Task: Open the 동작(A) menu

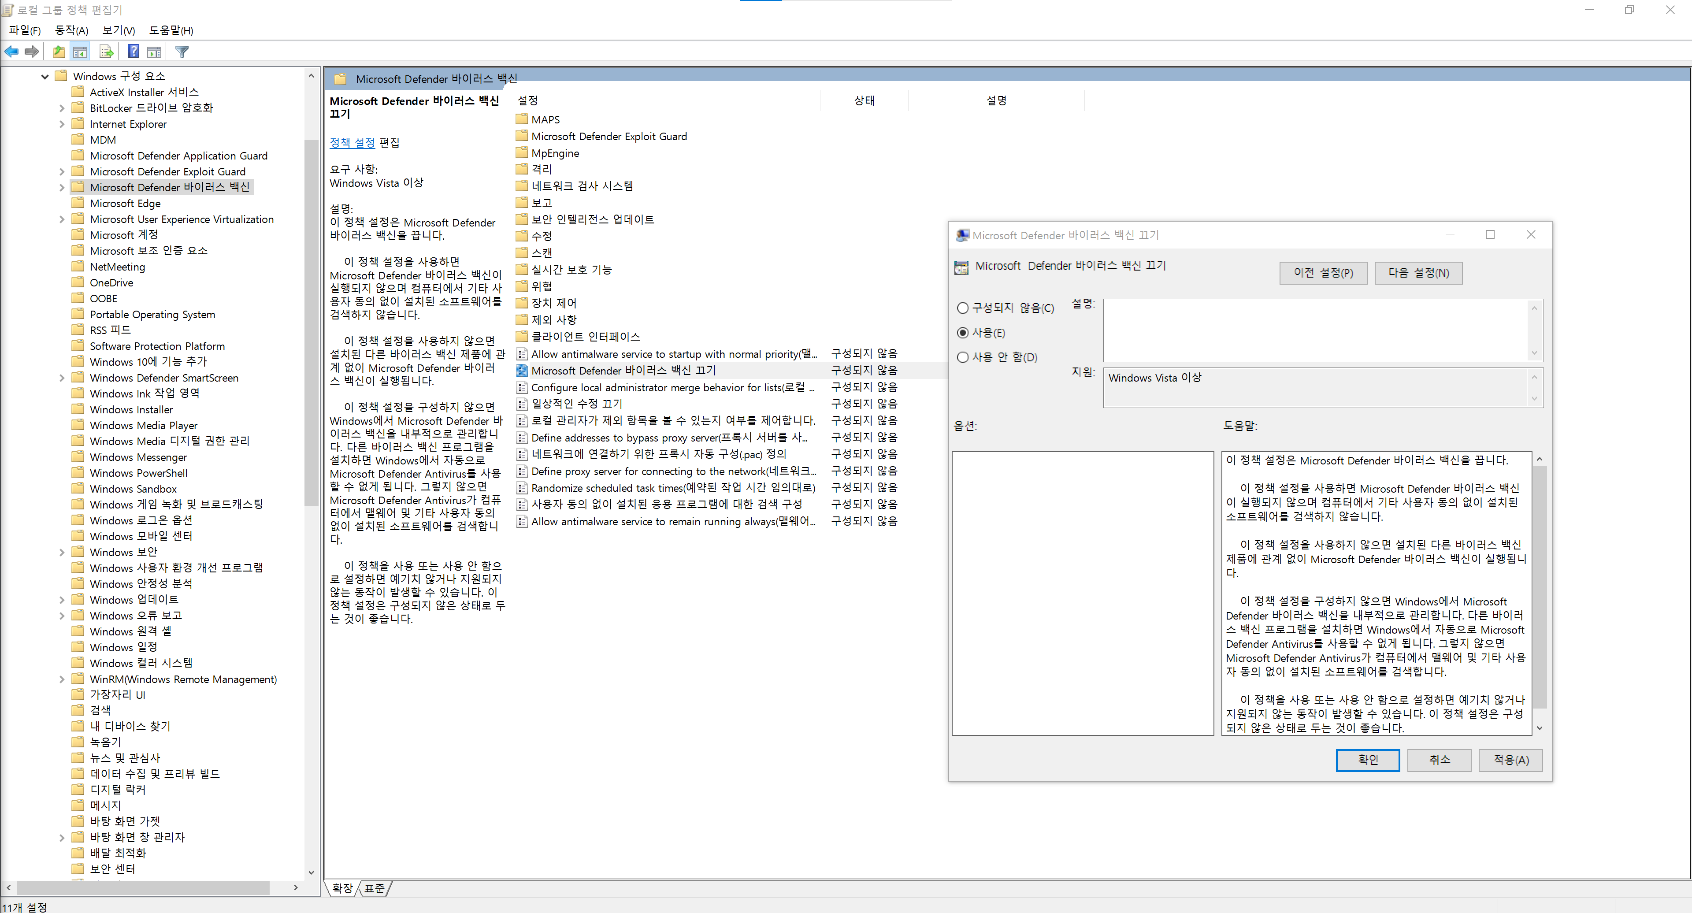Action: click(71, 30)
